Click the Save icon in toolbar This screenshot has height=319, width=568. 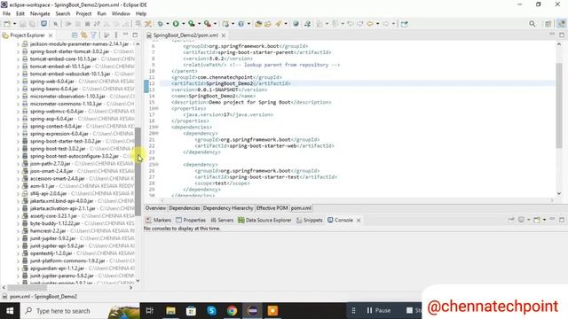tap(22, 24)
